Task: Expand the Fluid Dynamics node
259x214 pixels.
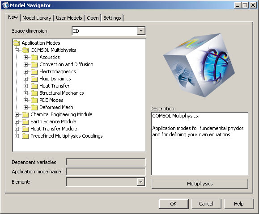Action: tap(25, 79)
